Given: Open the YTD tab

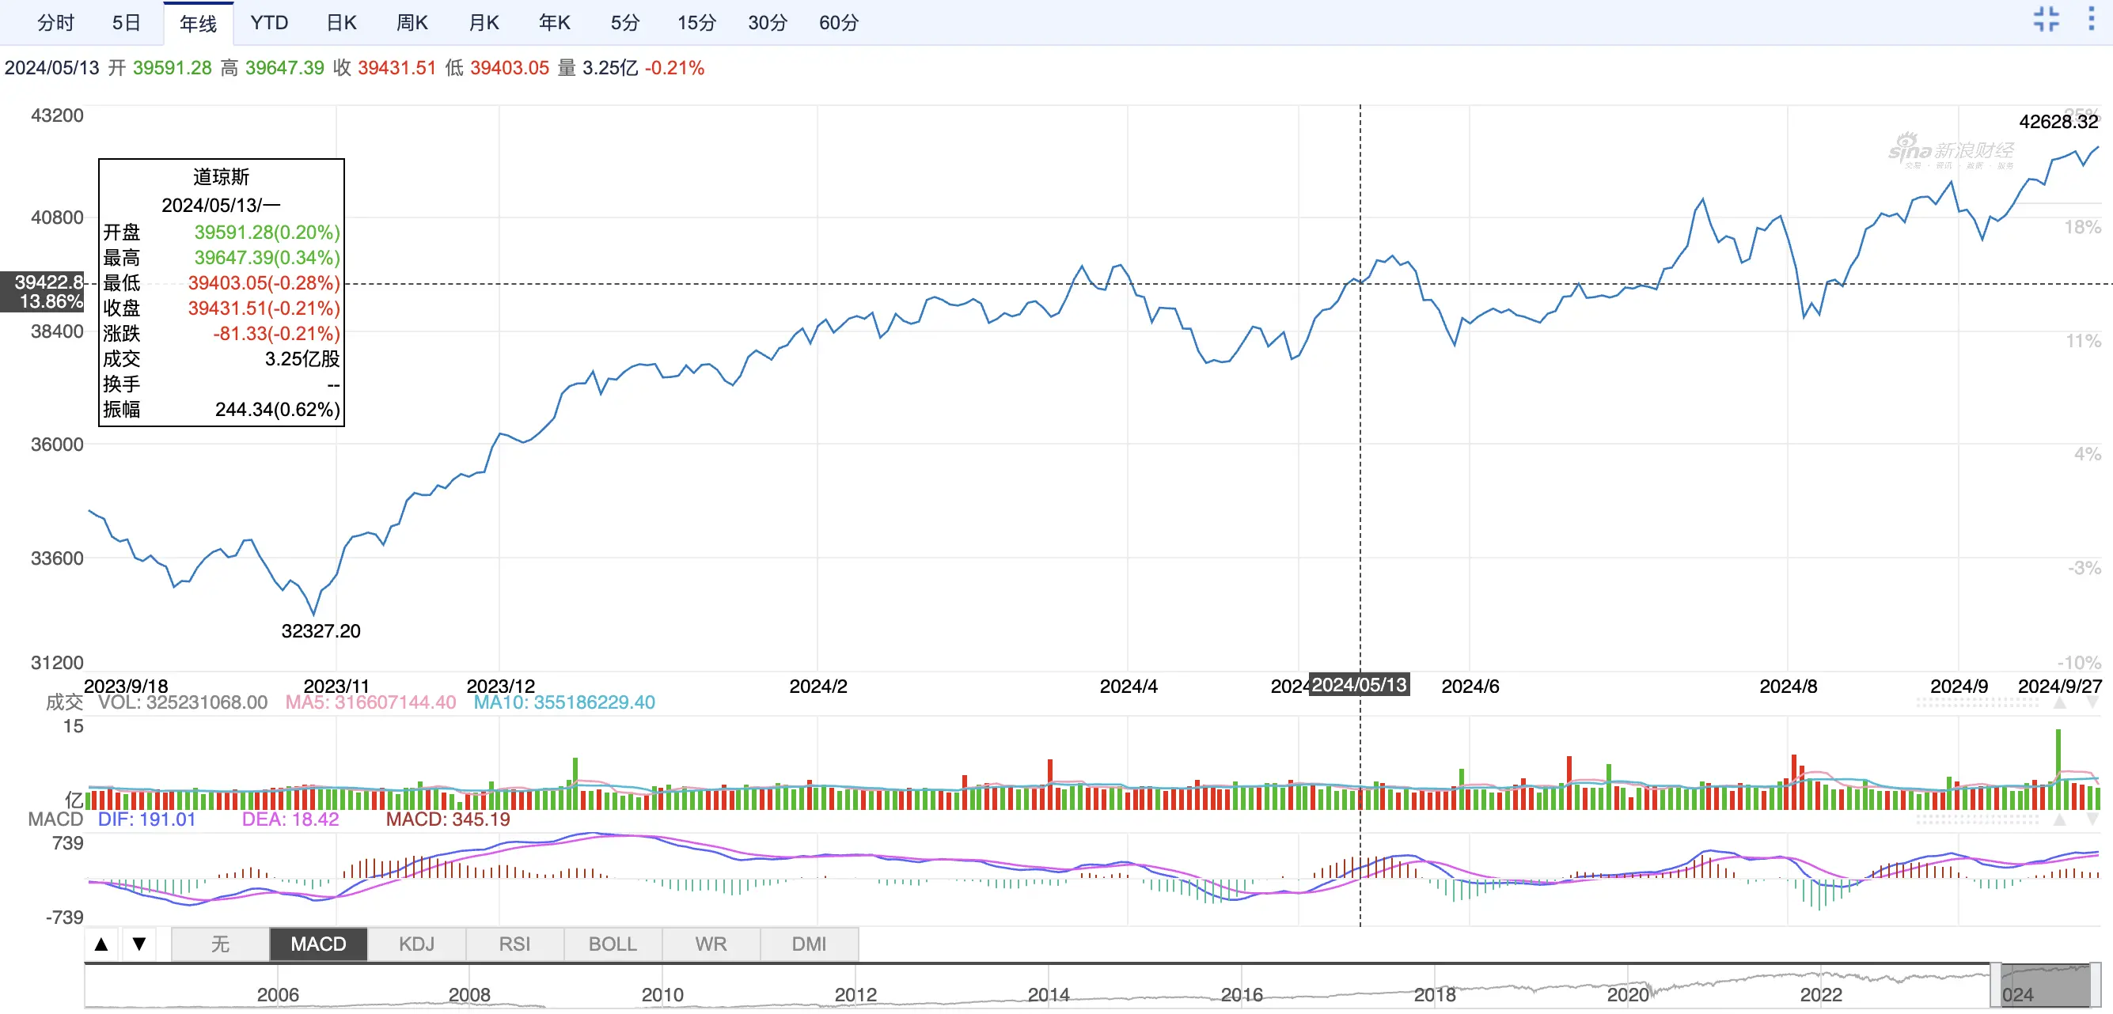Looking at the screenshot, I should pos(269,23).
